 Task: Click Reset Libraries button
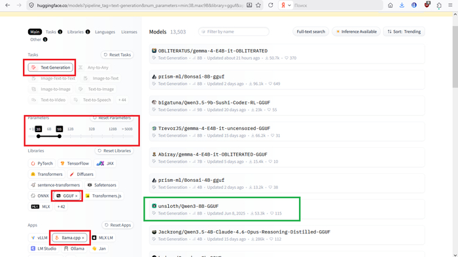click(114, 150)
